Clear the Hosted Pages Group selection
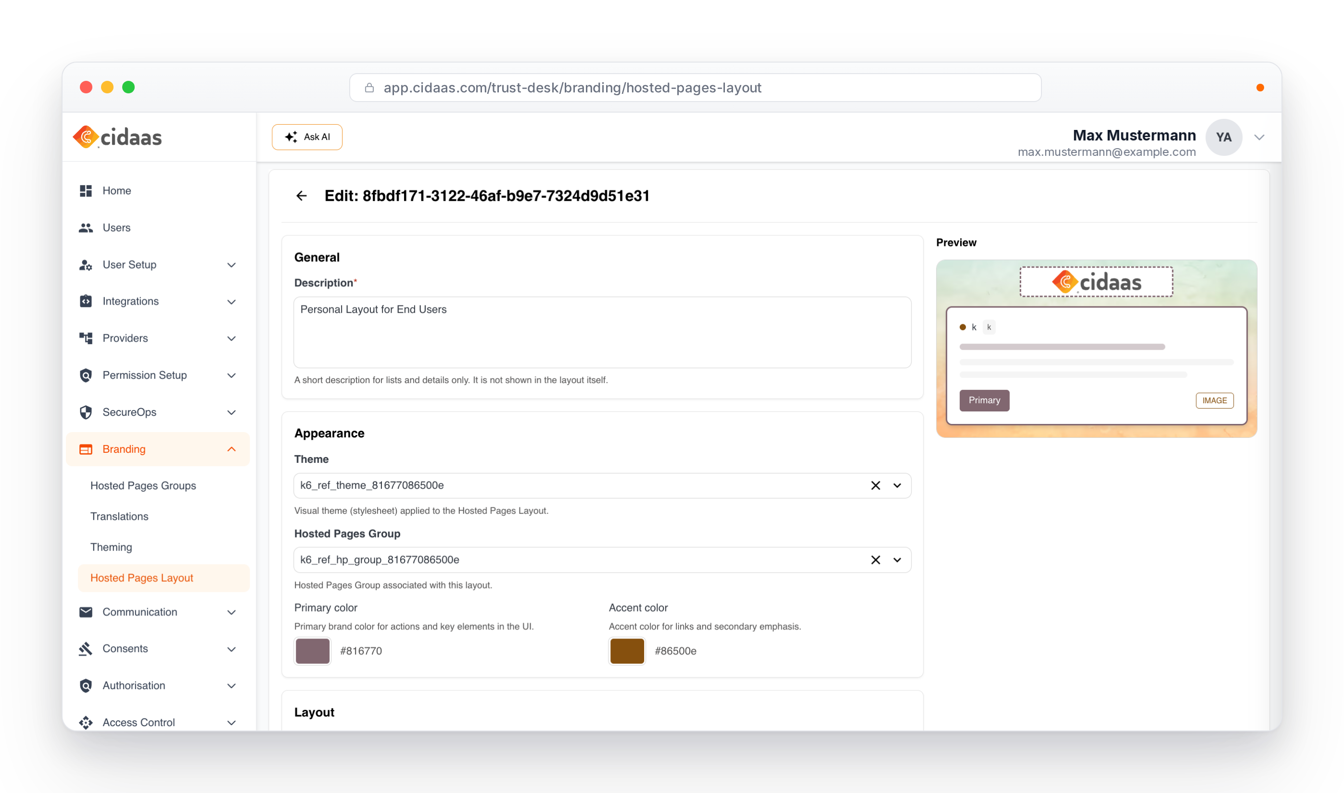This screenshot has width=1344, height=793. pos(875,560)
